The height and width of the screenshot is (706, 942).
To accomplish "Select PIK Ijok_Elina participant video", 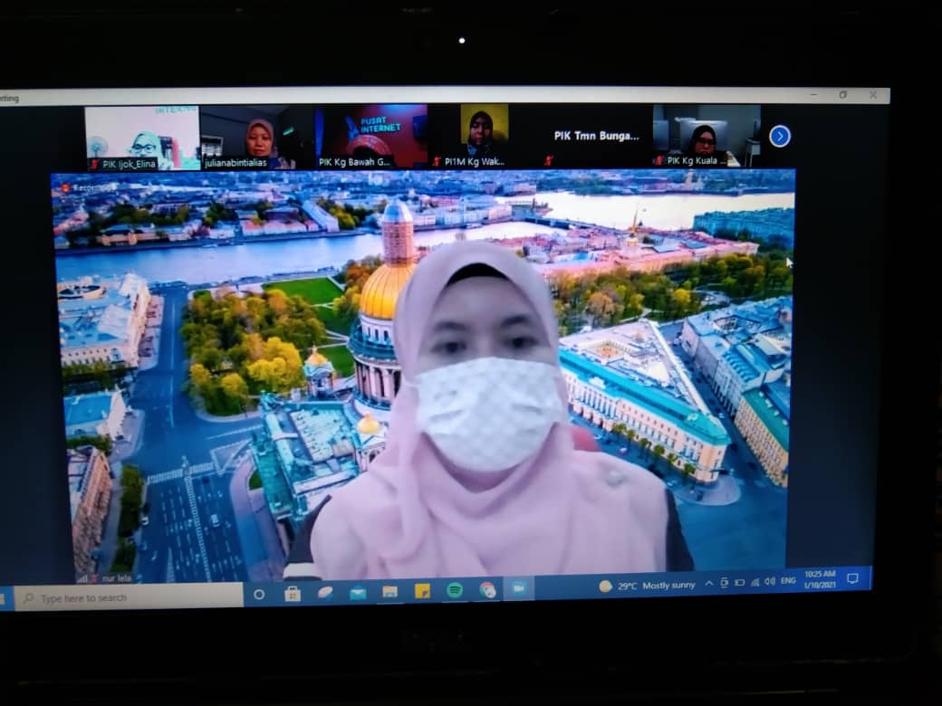I will pos(141,138).
